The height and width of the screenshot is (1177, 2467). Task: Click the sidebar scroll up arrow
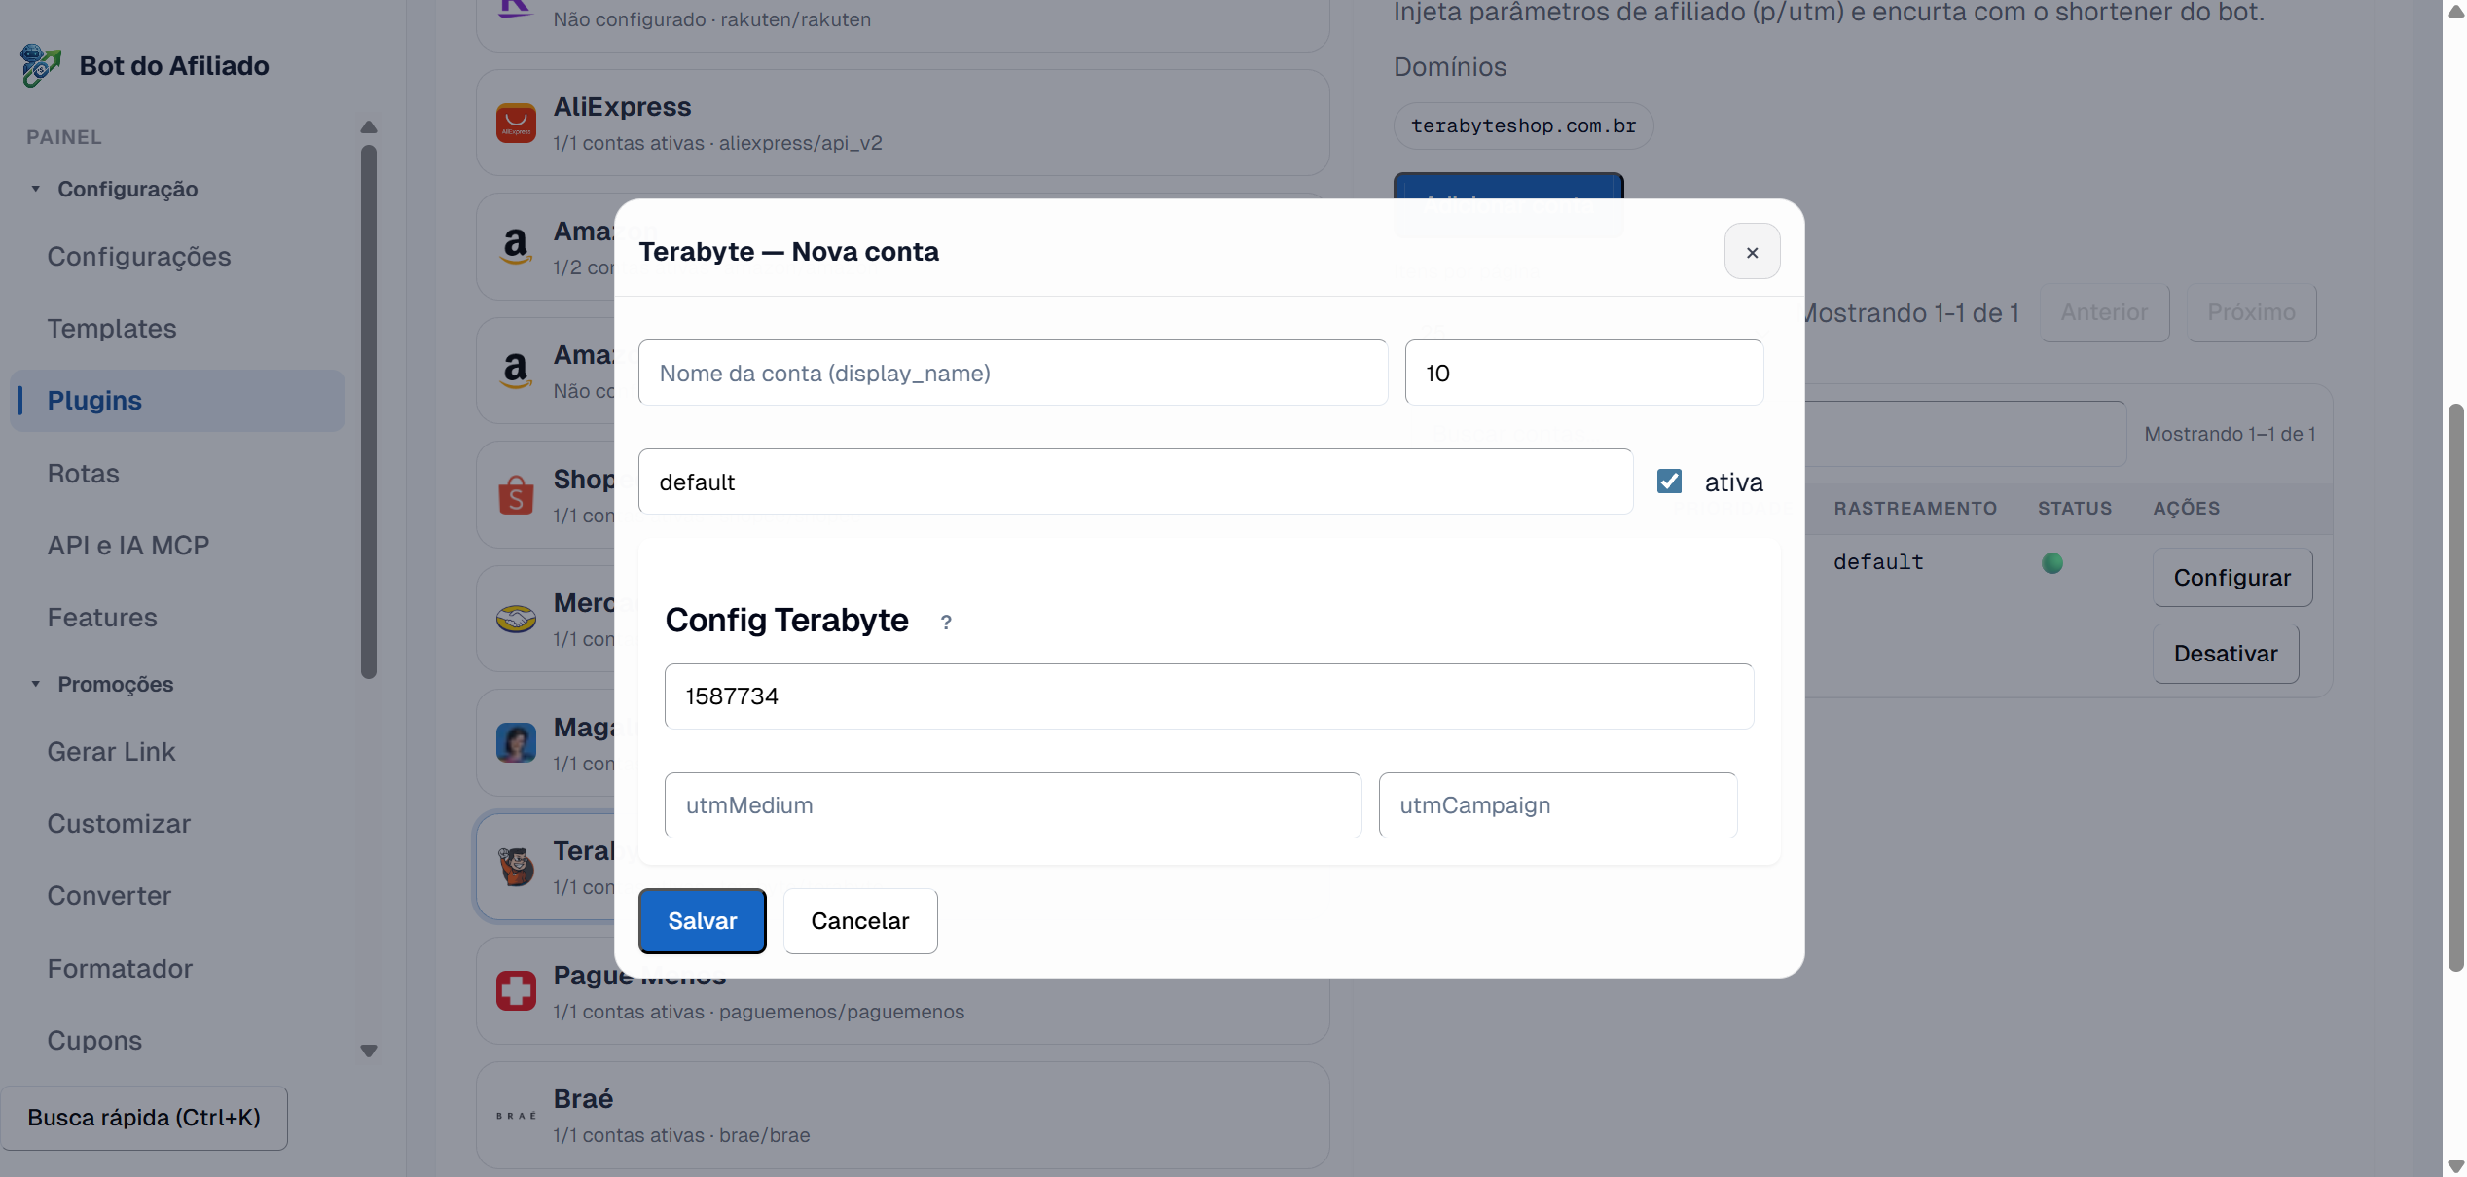368,127
